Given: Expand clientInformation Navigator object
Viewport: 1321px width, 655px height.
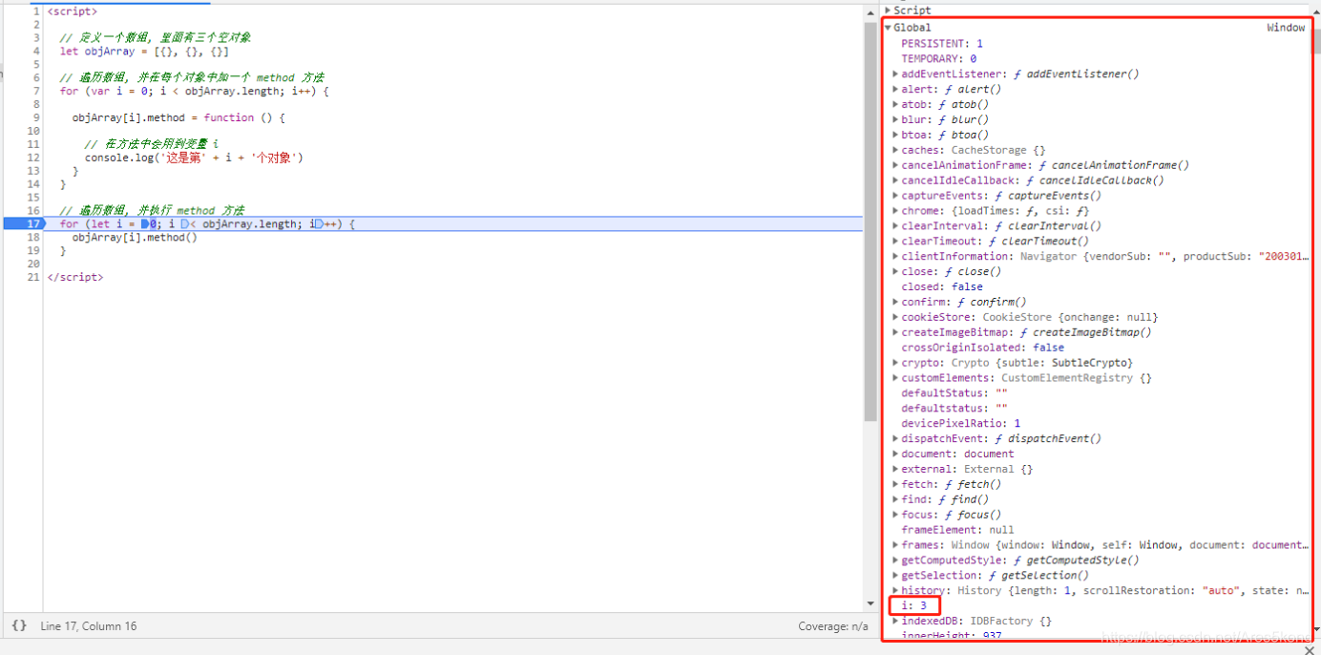Looking at the screenshot, I should point(895,256).
